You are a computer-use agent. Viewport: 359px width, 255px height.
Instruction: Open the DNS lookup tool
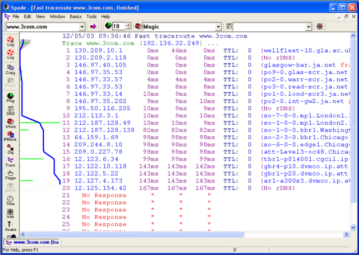10,111
